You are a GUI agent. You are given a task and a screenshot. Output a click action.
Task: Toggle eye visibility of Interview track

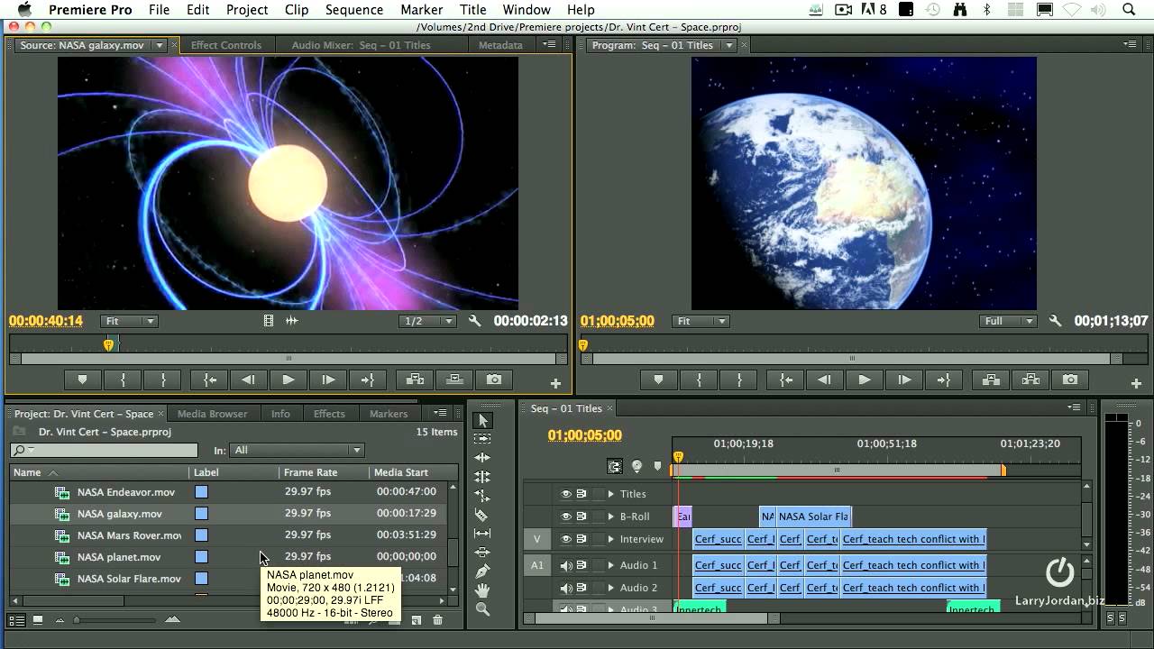566,539
